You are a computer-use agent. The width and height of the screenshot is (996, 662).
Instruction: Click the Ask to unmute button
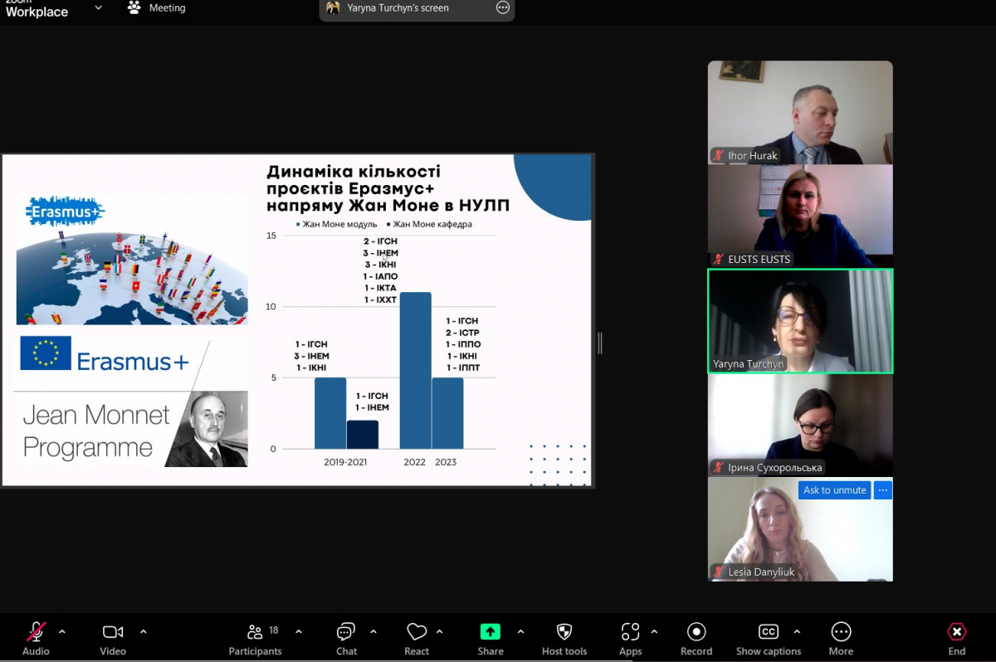834,490
